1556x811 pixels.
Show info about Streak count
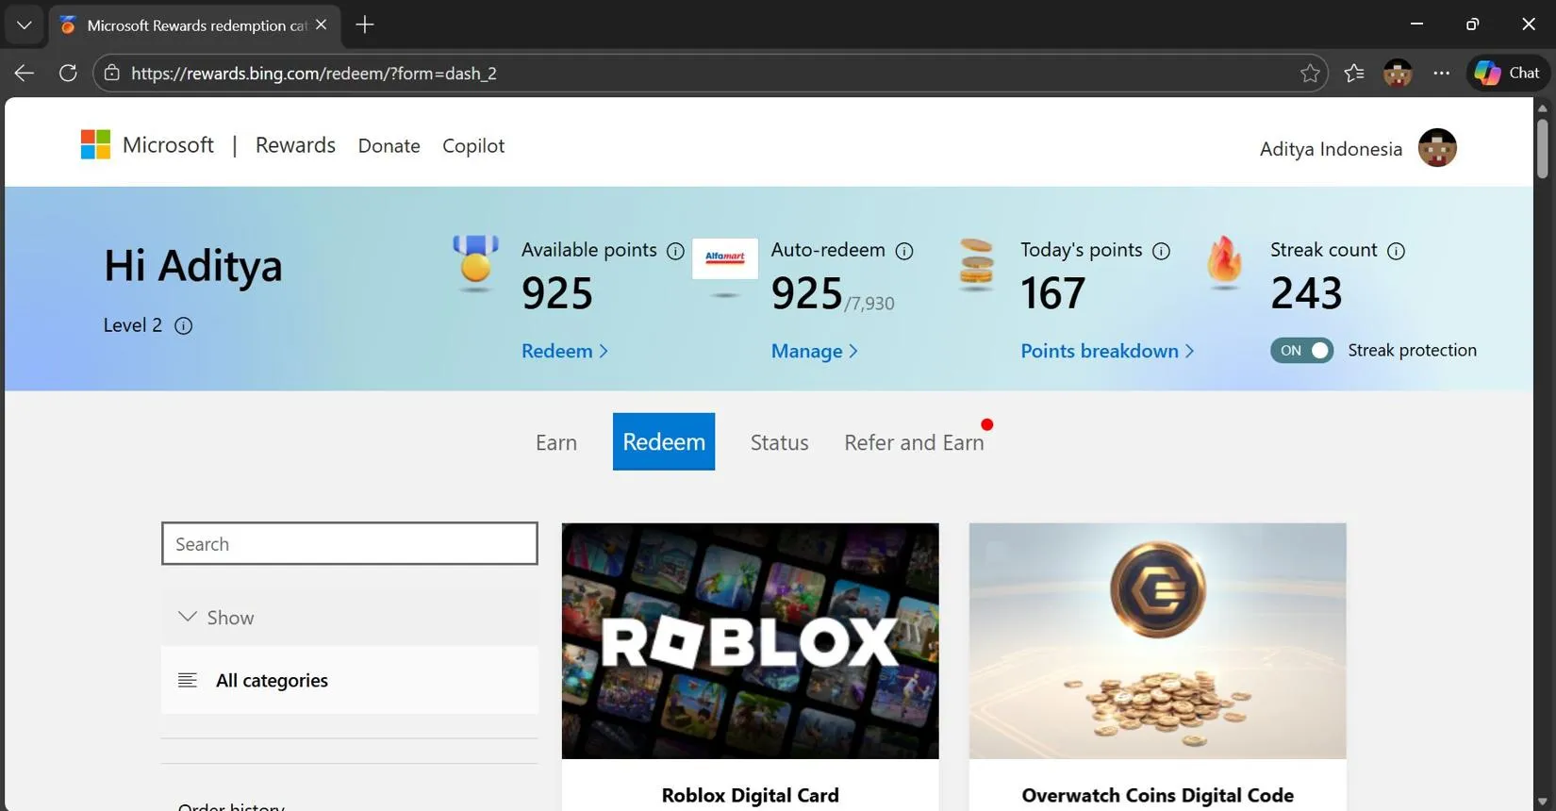tap(1397, 251)
